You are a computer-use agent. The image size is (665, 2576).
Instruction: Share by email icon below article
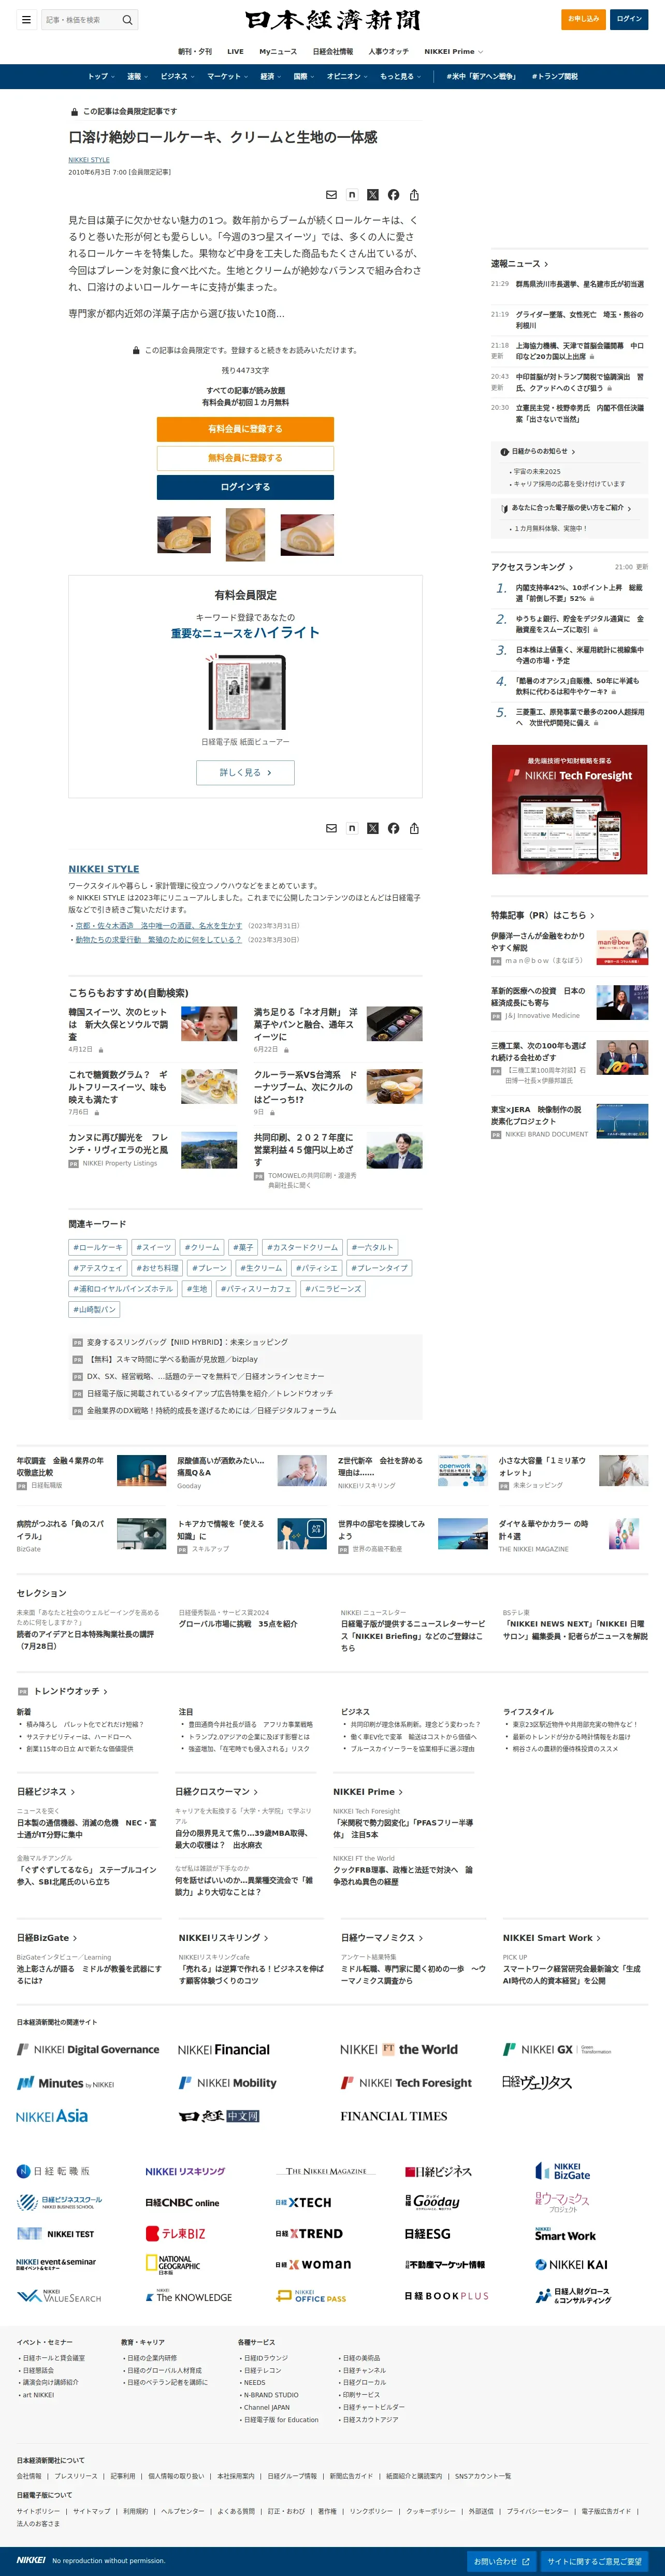[x=331, y=828]
